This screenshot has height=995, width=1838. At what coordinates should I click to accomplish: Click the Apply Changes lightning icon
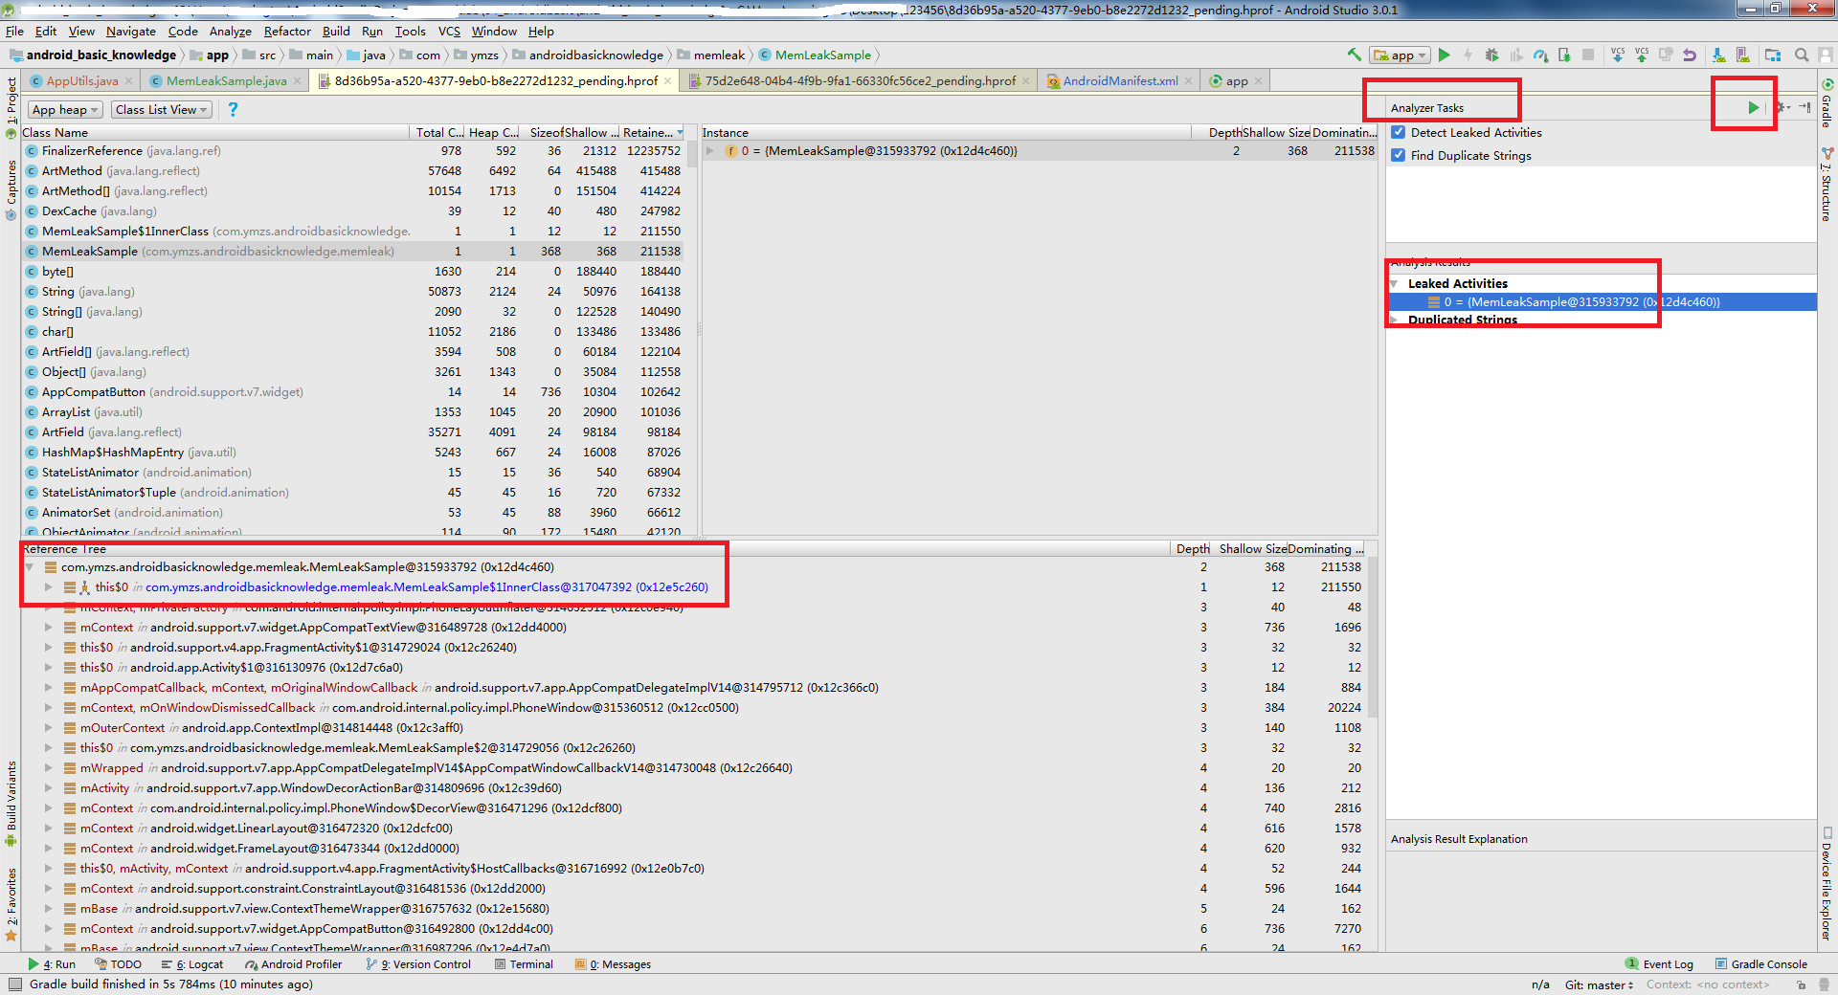(x=1468, y=55)
